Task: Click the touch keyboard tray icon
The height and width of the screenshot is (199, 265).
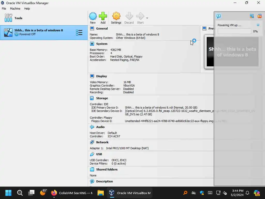Action: [210, 193]
